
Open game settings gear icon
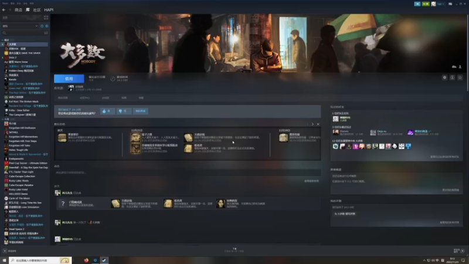(445, 77)
